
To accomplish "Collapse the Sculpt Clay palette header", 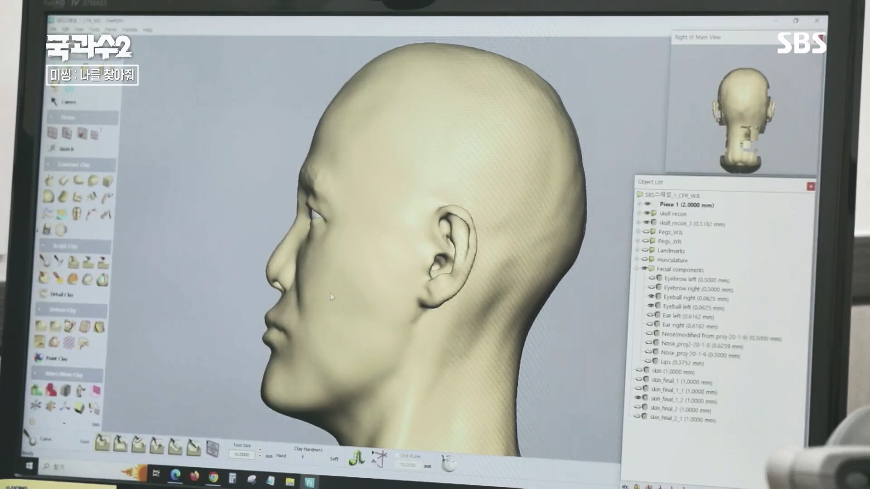I will [x=76, y=246].
